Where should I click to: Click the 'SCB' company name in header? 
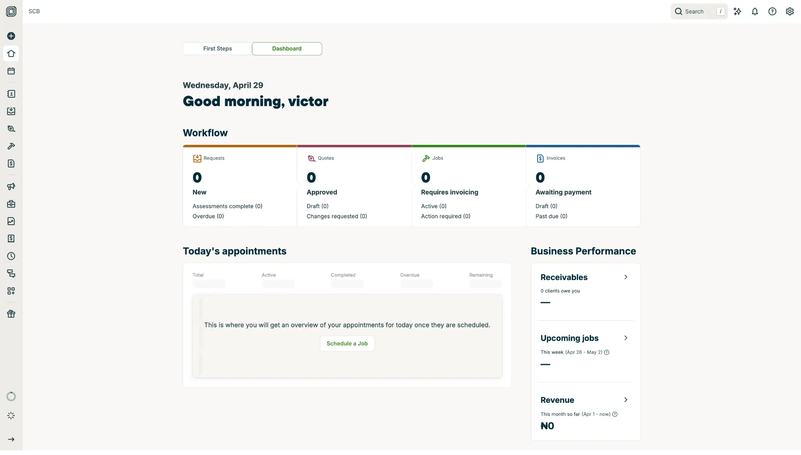(x=34, y=11)
